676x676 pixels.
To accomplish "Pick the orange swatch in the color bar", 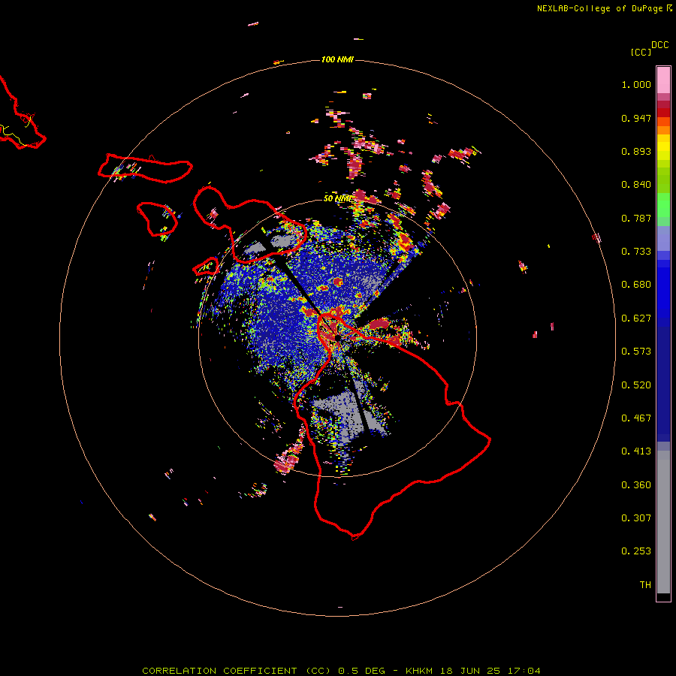I will pos(663,130).
